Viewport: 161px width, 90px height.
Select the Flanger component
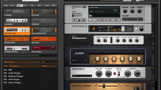[x=17, y=12]
